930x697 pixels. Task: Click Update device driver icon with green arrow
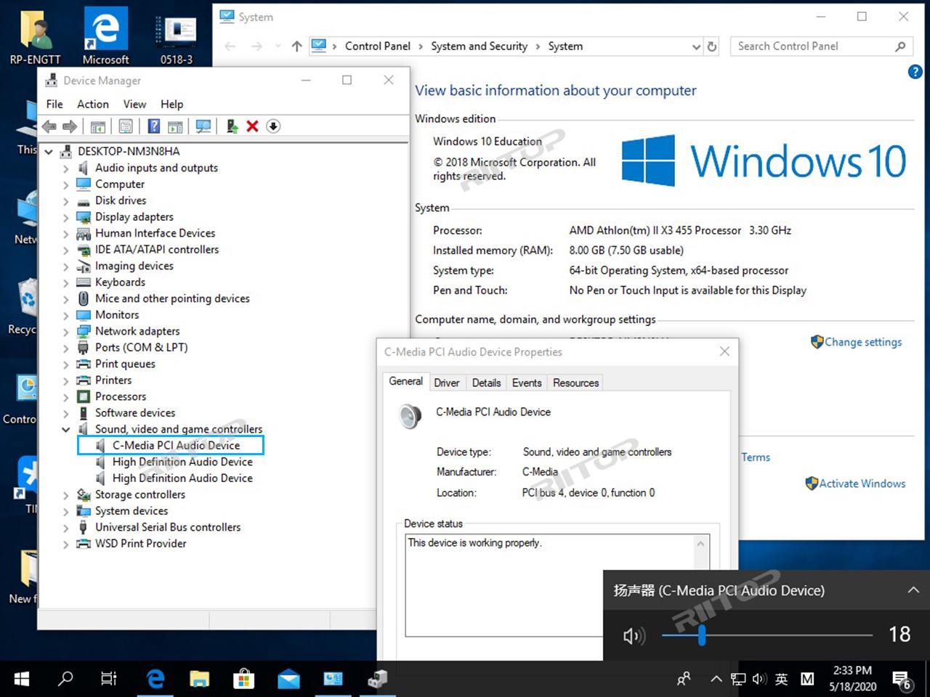coord(232,126)
